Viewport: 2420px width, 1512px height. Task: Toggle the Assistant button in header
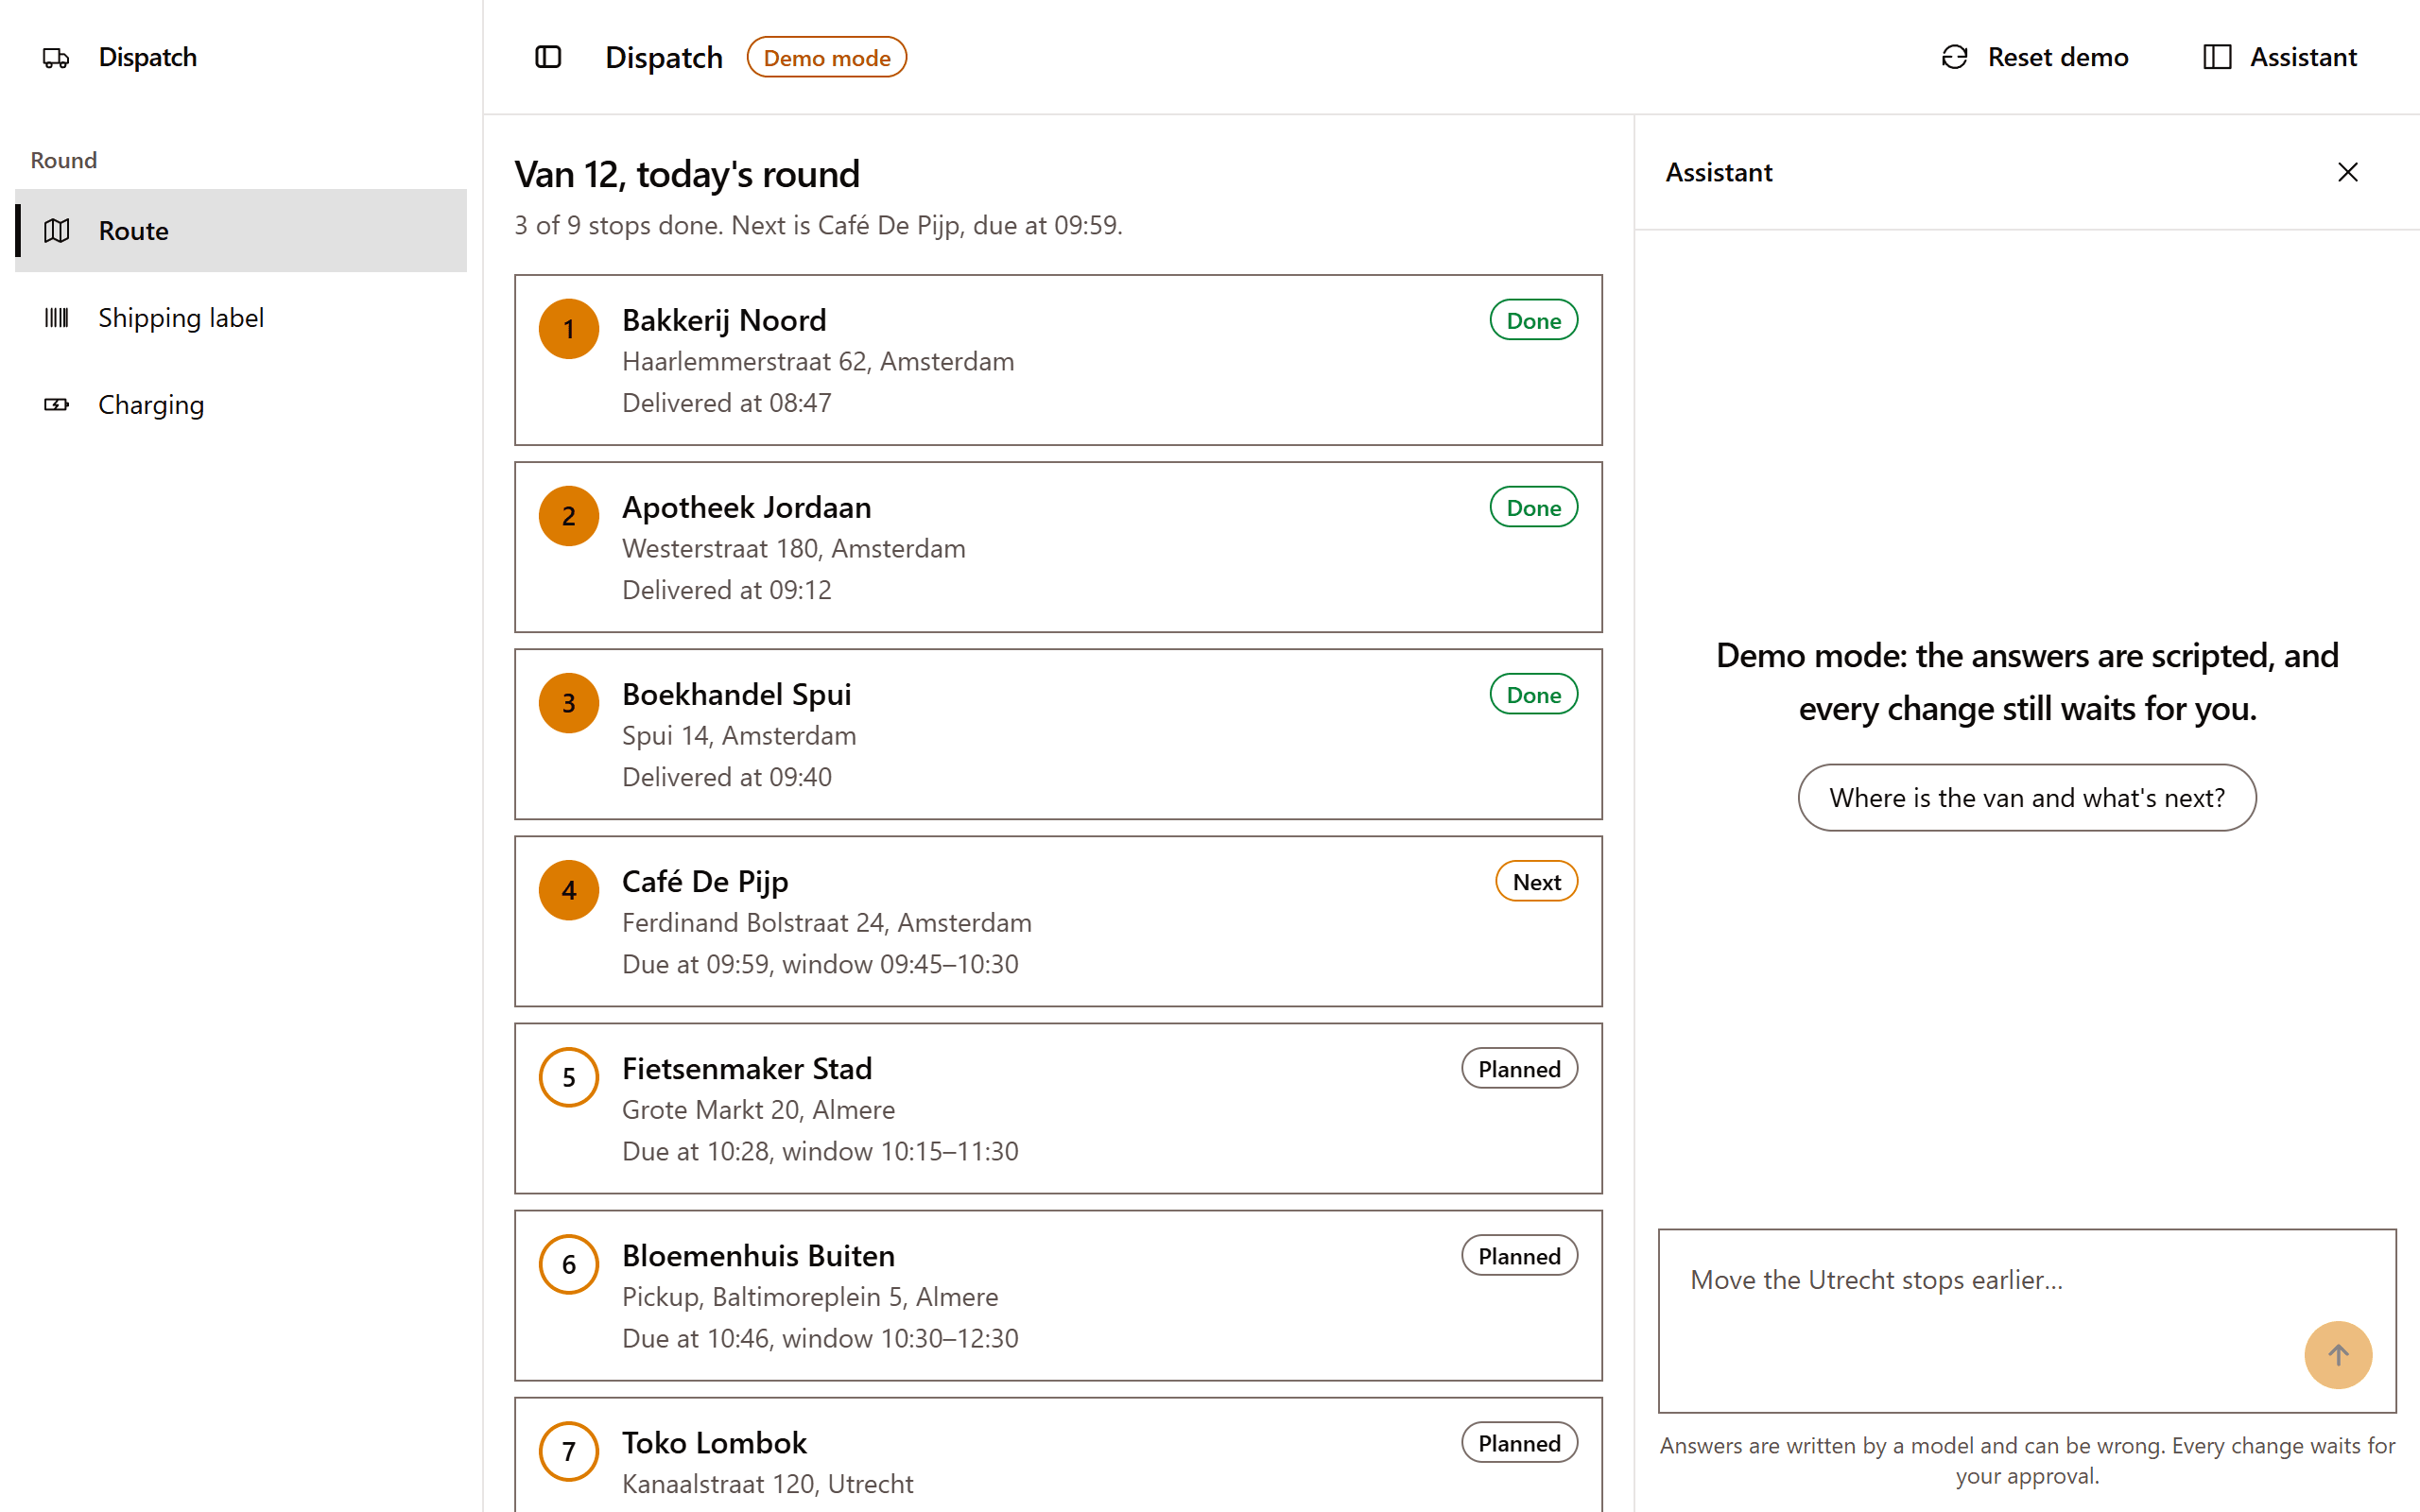click(x=2280, y=57)
